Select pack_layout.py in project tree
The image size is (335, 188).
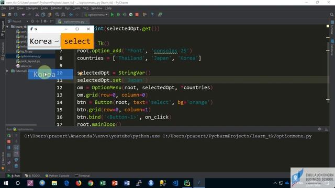[x=30, y=61]
